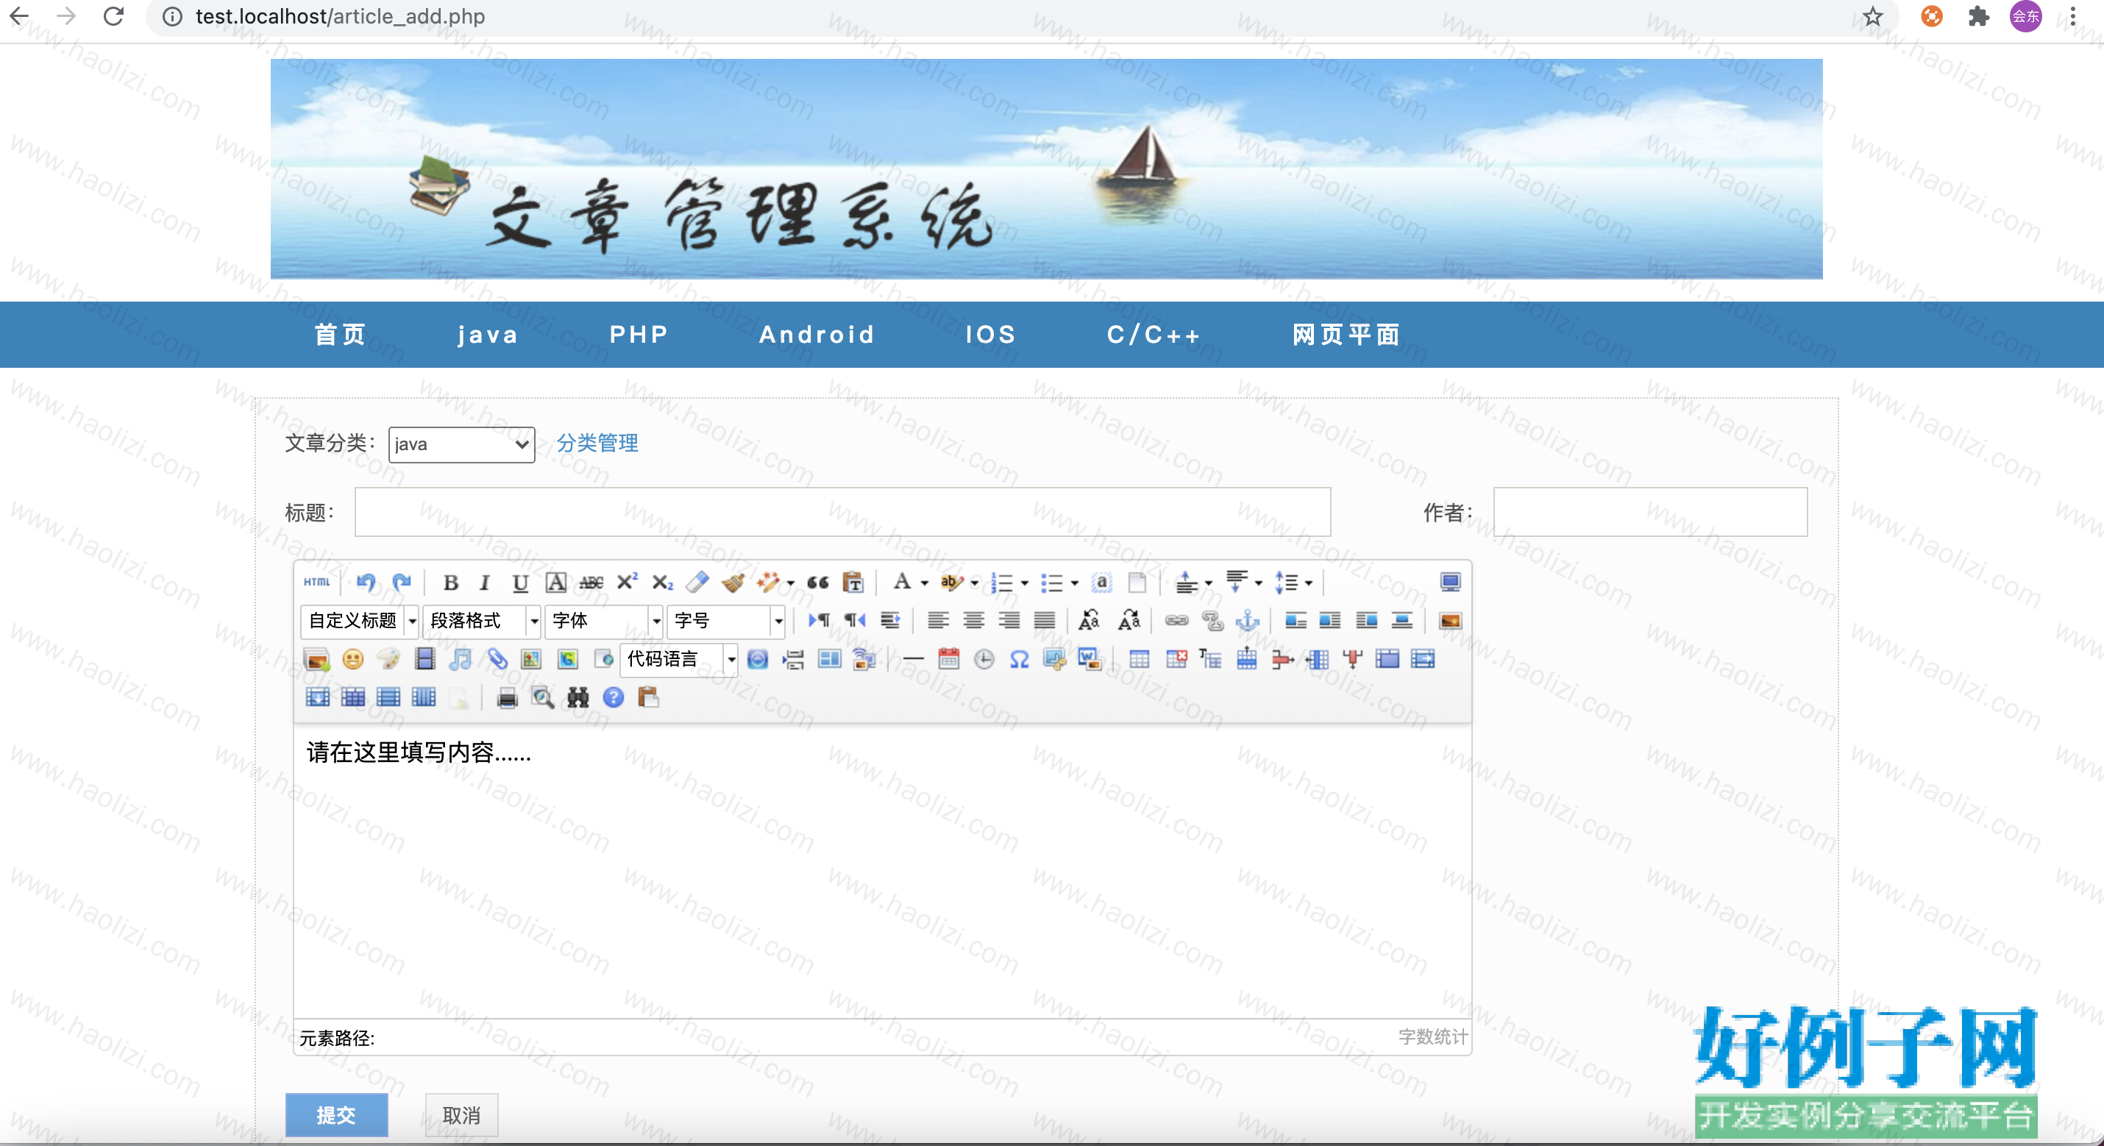Screen dimensions: 2104x1146
Task: Justify the text alignment
Action: click(1045, 621)
